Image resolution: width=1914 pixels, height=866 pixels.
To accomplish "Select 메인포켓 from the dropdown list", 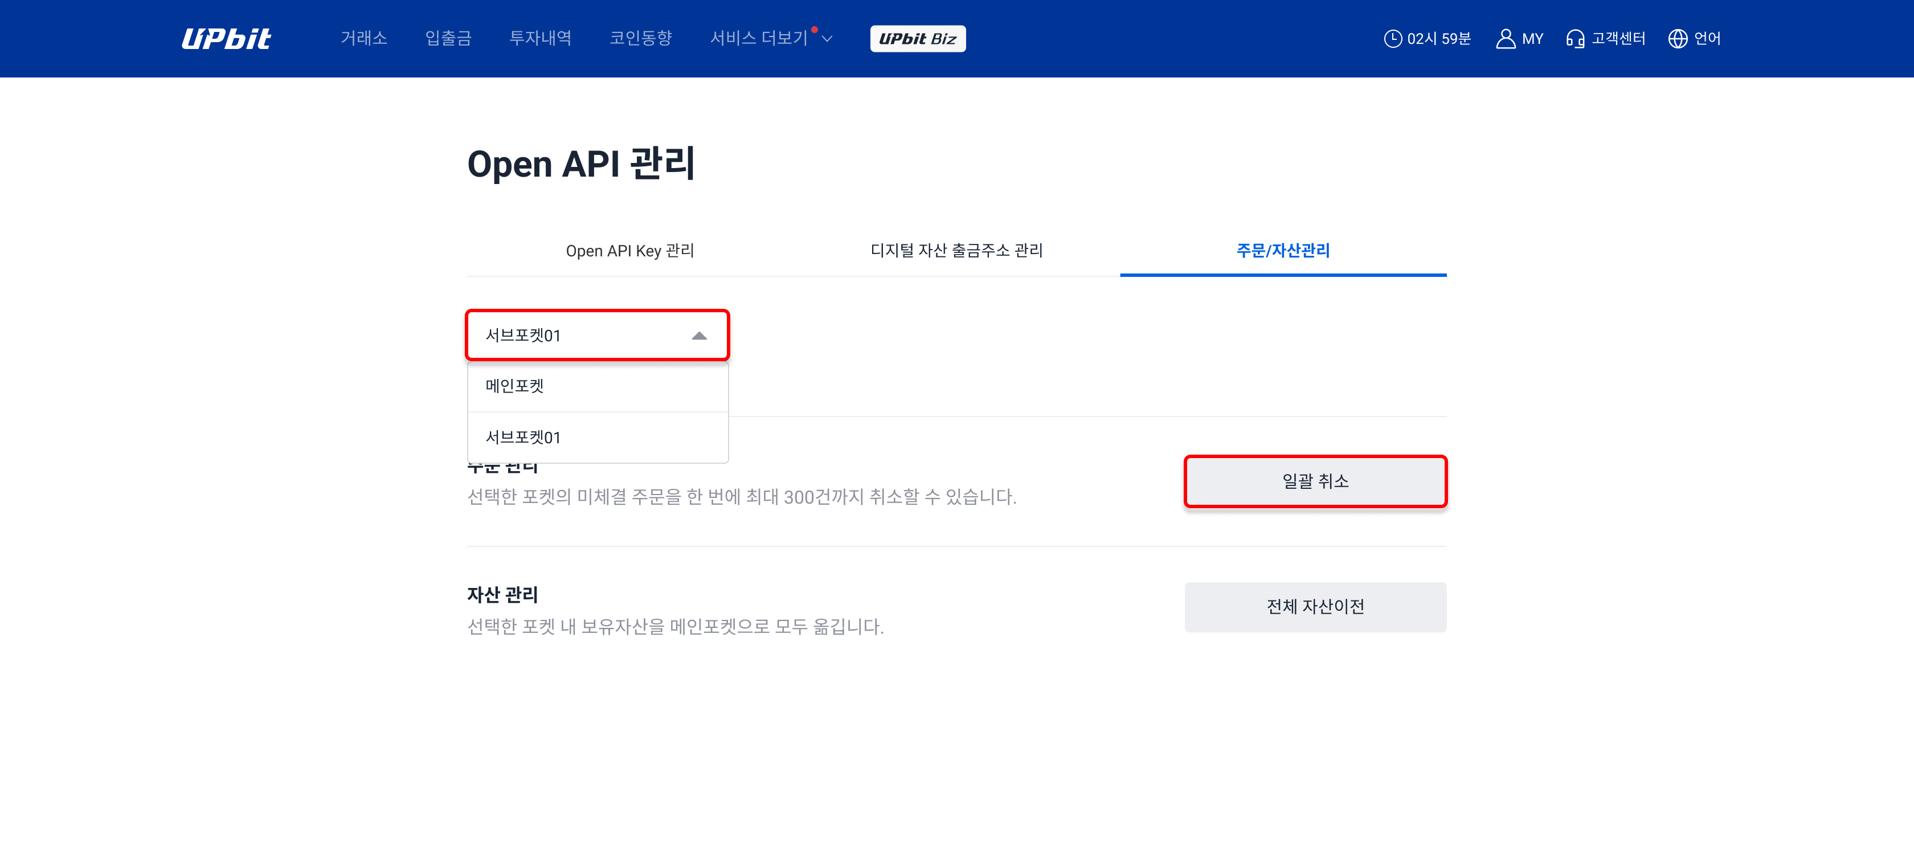I will coord(598,386).
